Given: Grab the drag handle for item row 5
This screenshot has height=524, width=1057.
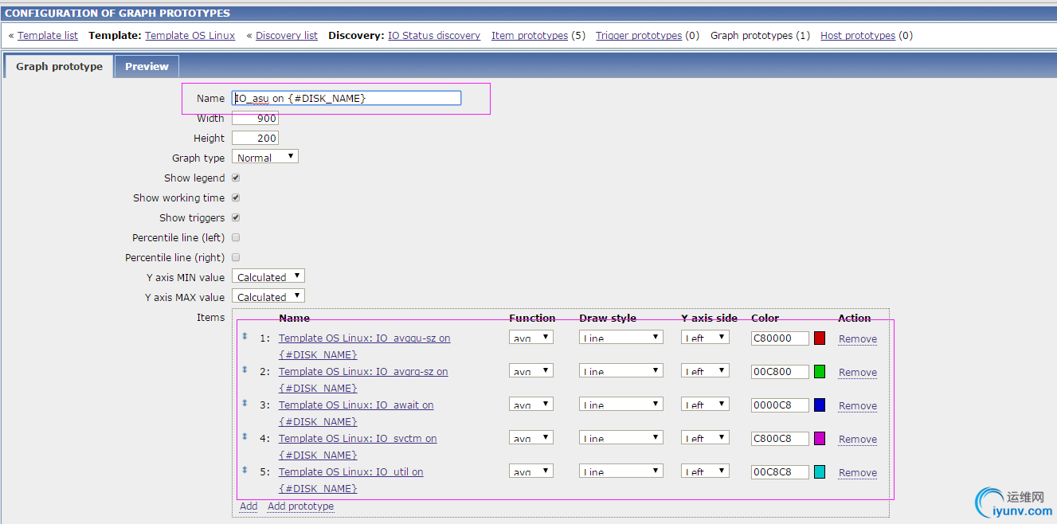Looking at the screenshot, I should pyautogui.click(x=245, y=471).
